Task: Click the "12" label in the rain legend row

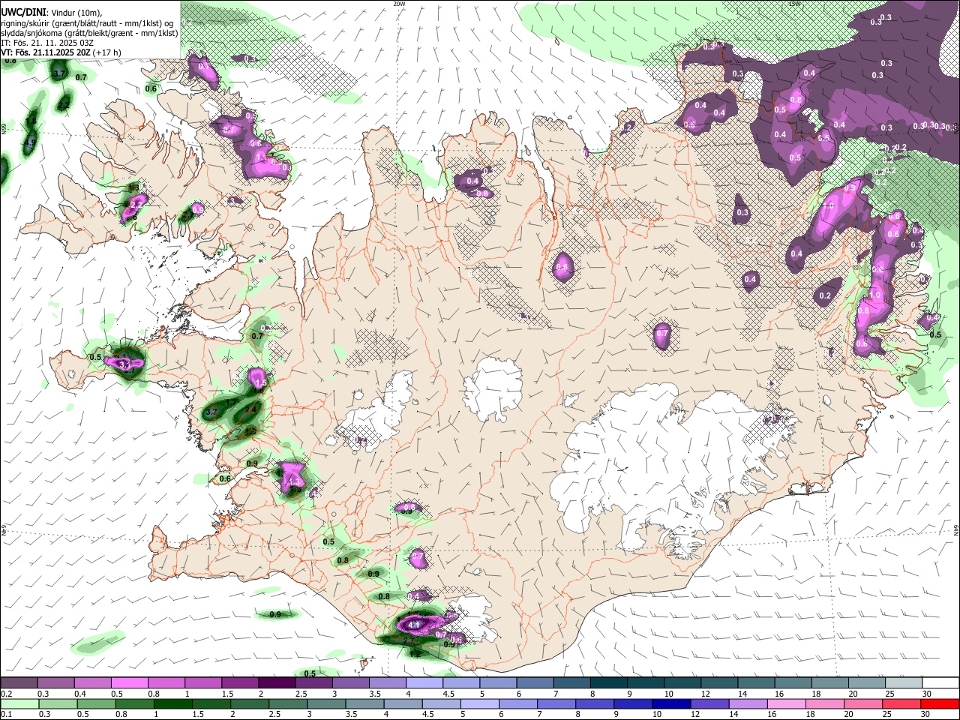Action: 694,714
